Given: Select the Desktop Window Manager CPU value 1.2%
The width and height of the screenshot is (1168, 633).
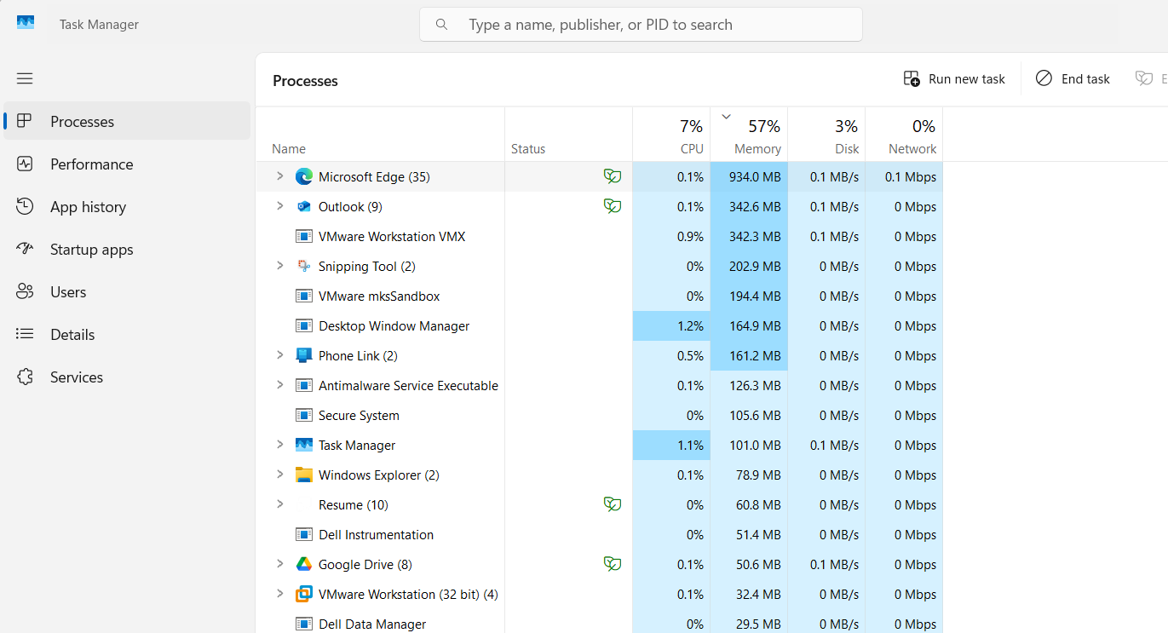Looking at the screenshot, I should (x=690, y=325).
